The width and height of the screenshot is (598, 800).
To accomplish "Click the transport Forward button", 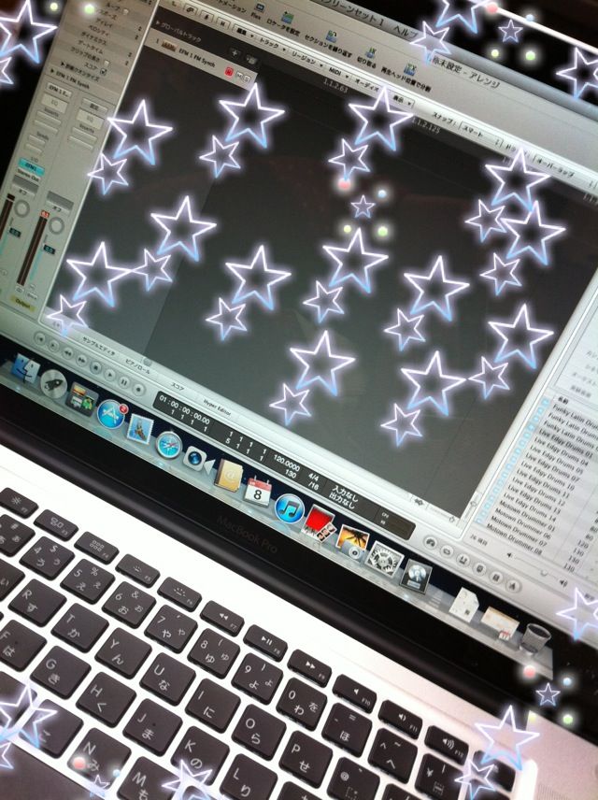I will (81, 360).
